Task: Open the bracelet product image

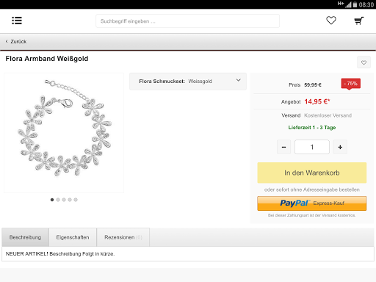Action: click(64, 133)
